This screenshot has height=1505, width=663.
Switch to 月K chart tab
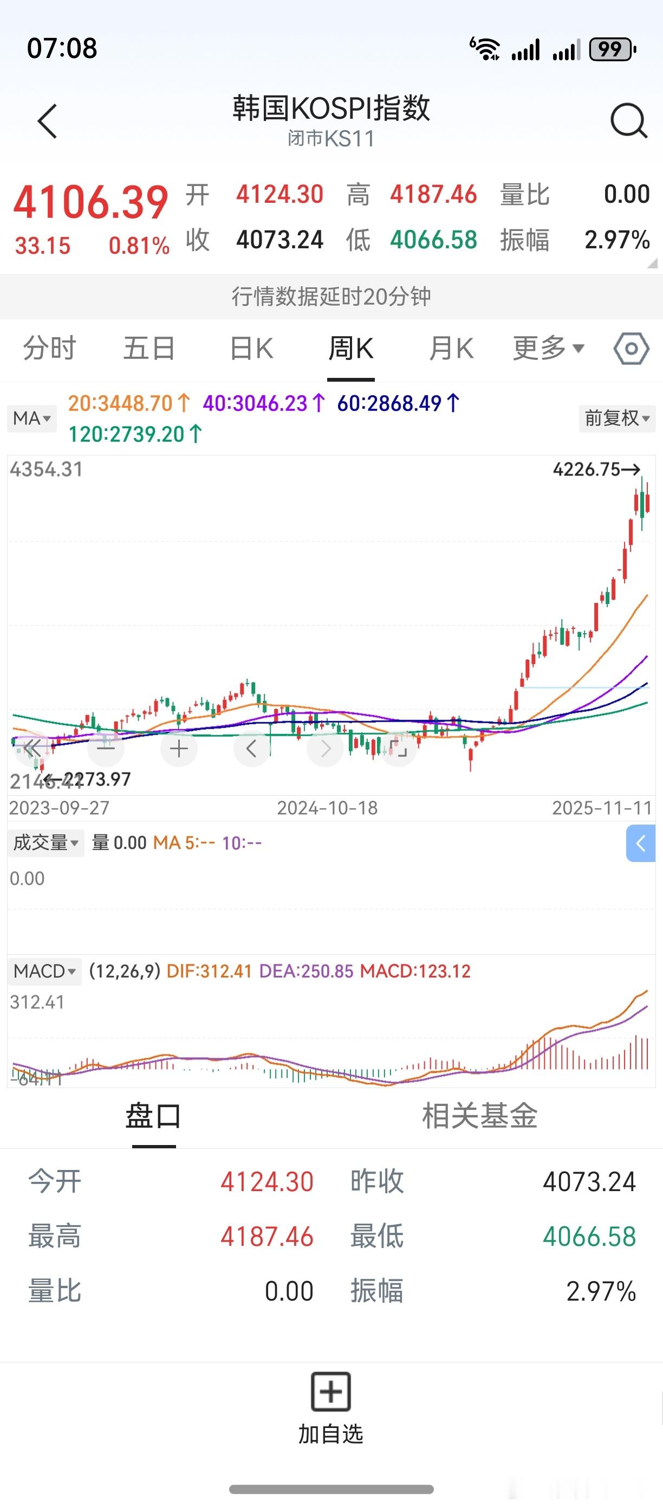451,348
